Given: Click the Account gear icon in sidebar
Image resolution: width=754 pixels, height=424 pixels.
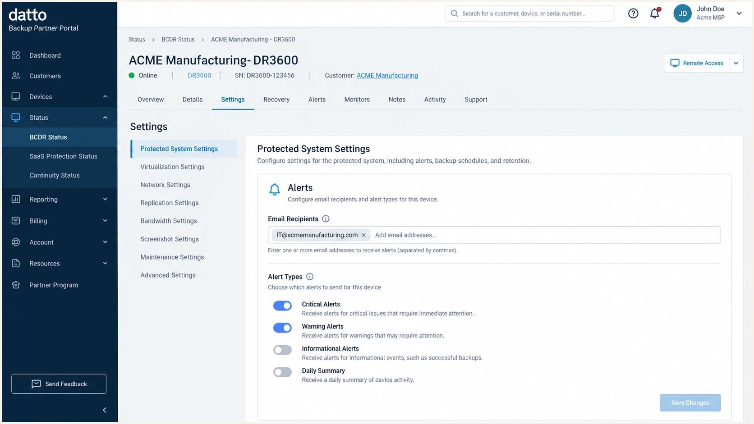Looking at the screenshot, I should tap(16, 242).
